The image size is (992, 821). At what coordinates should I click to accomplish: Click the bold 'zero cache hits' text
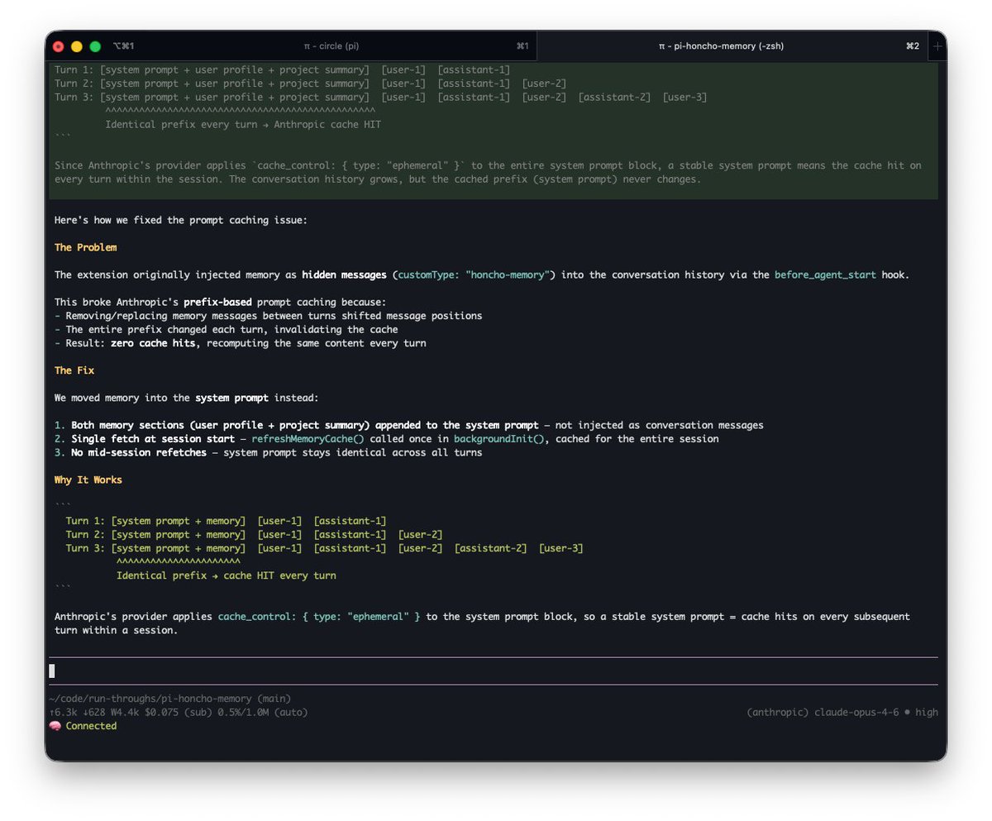pos(153,342)
